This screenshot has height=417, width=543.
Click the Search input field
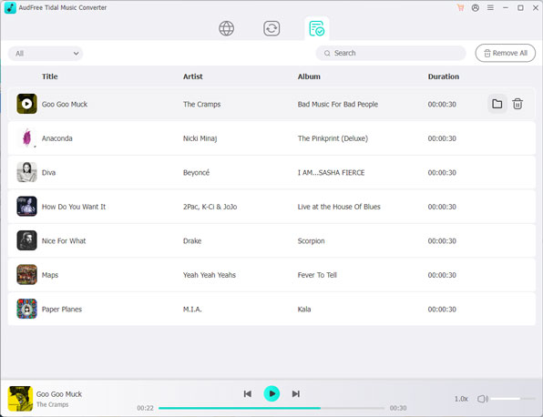[391, 53]
